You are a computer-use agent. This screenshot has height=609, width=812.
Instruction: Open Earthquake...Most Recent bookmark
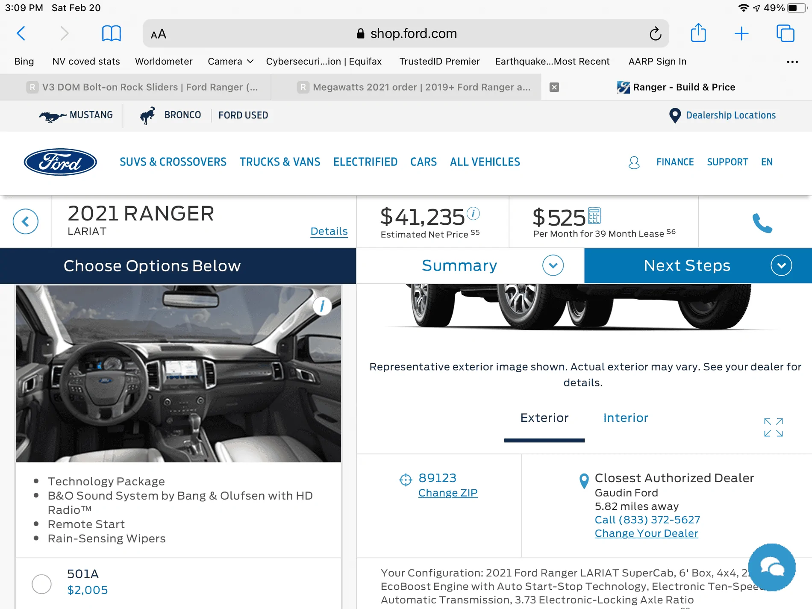552,62
